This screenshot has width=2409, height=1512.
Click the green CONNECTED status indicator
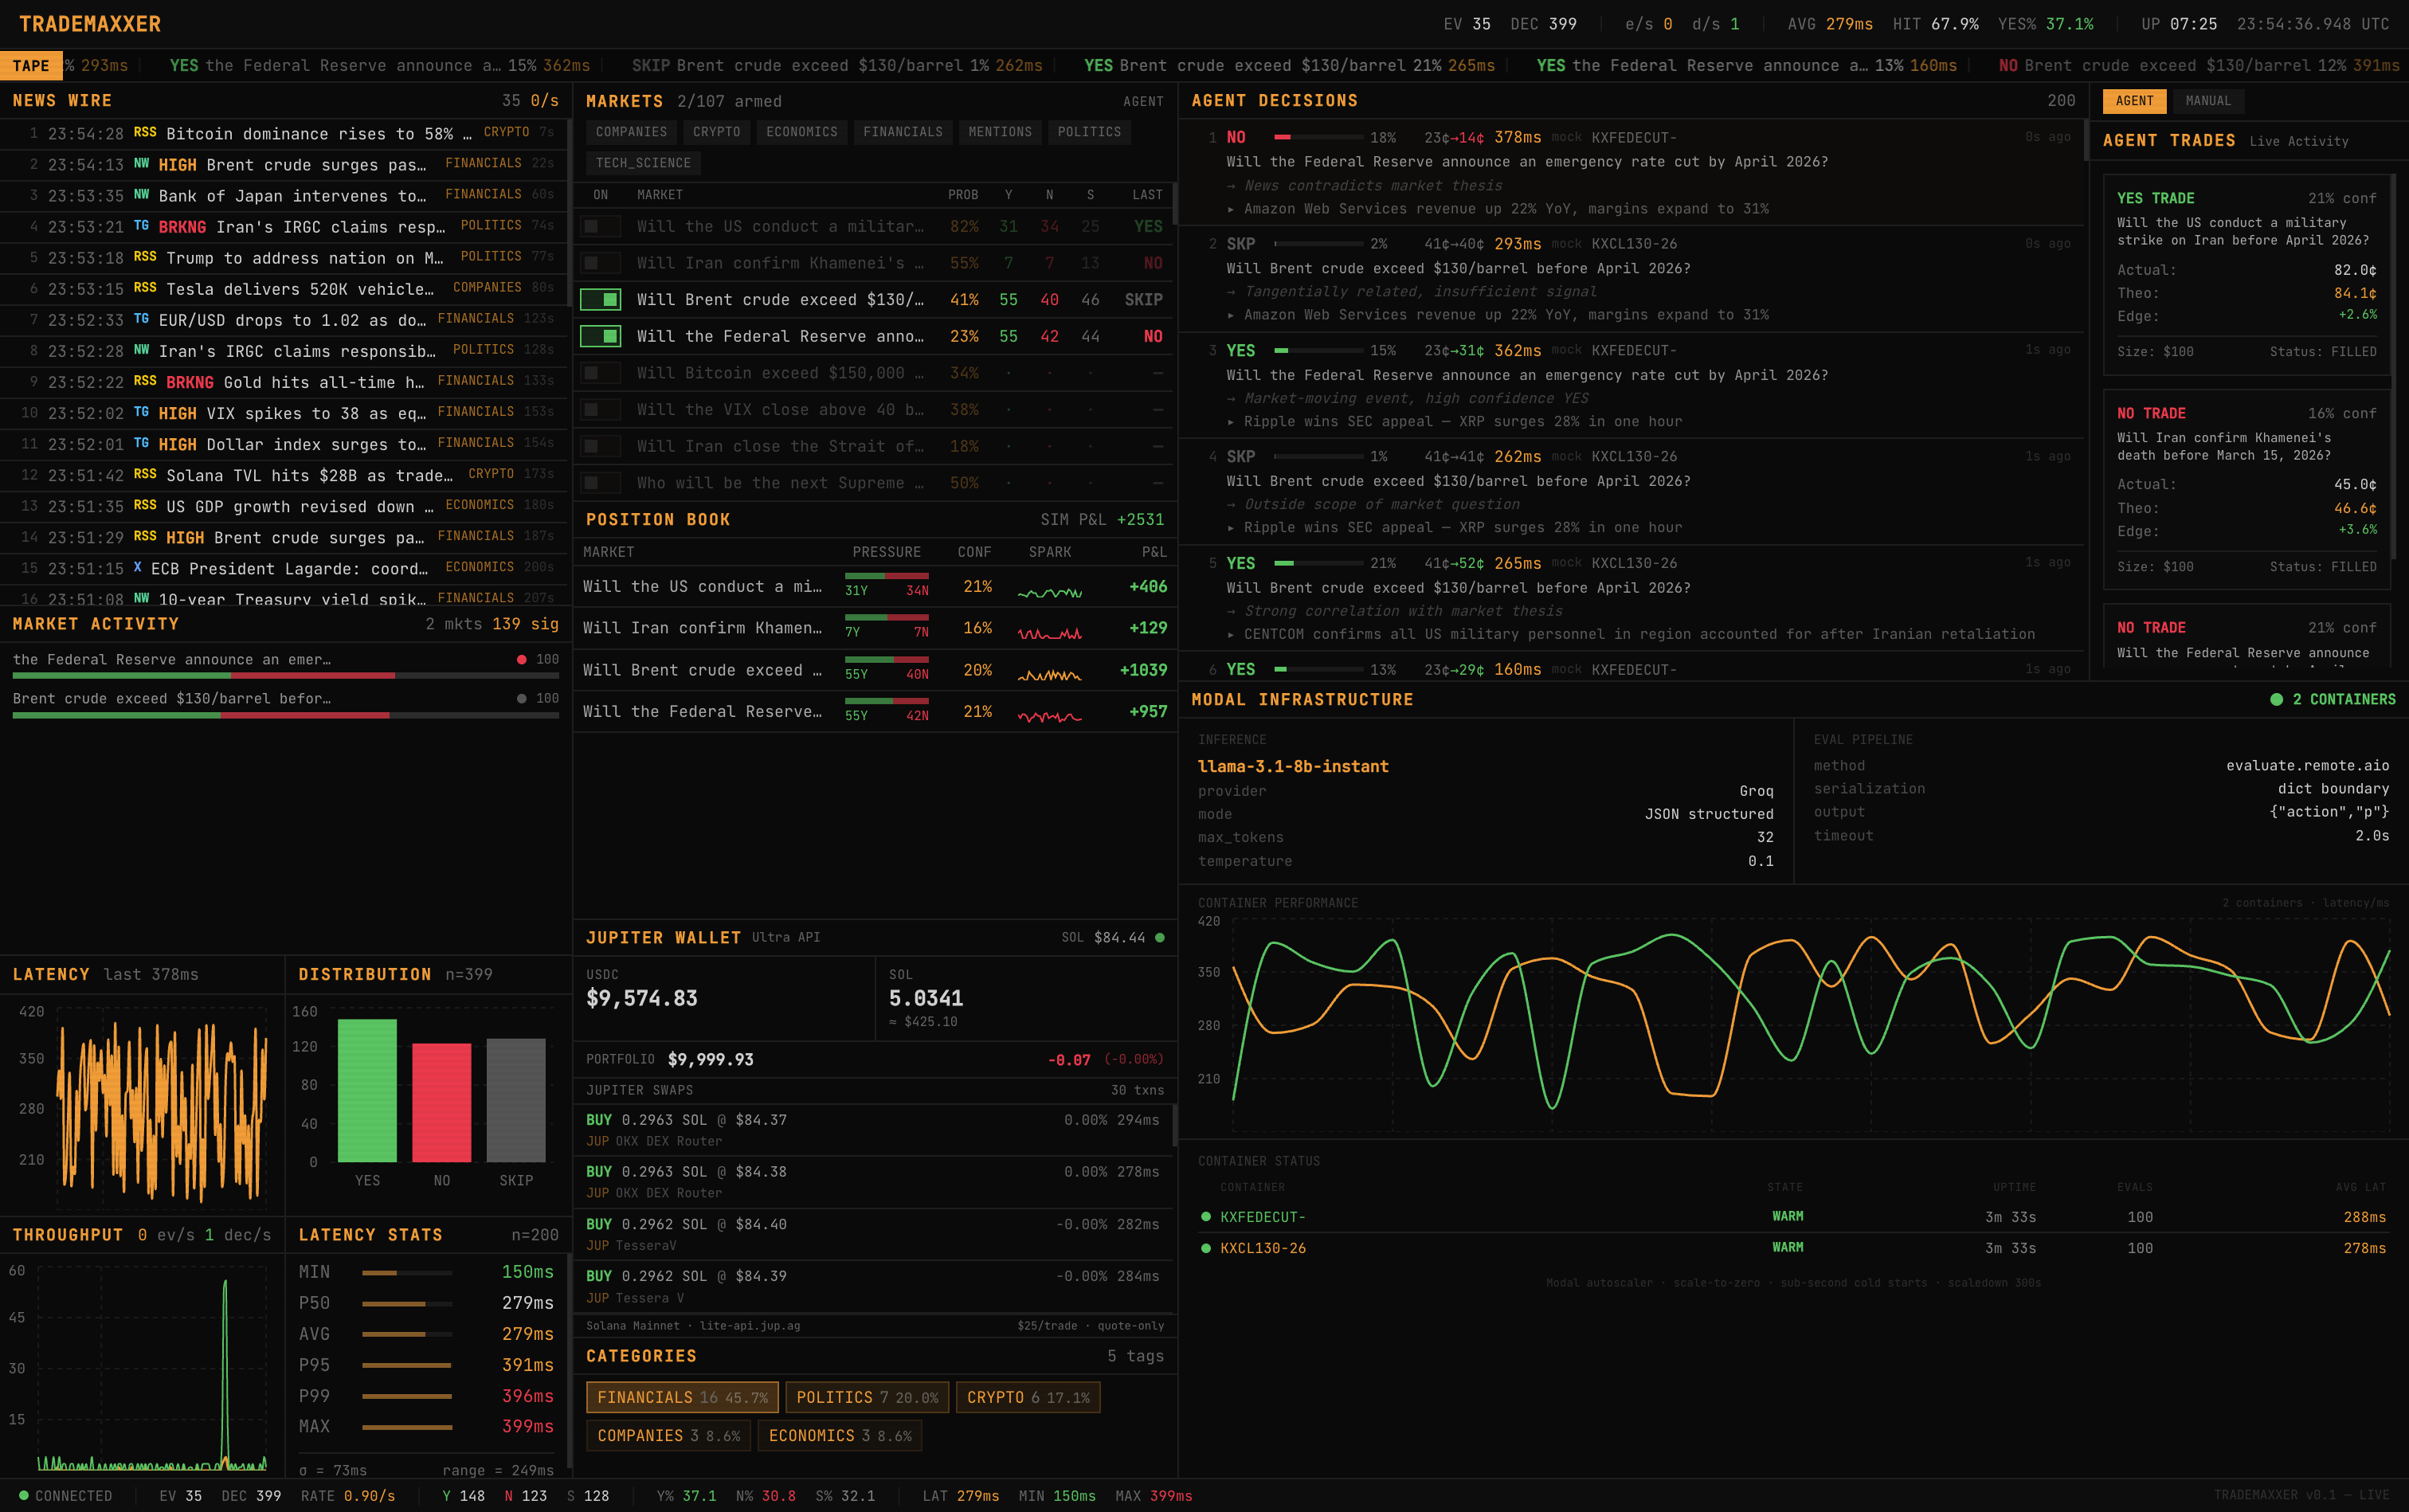coord(24,1496)
